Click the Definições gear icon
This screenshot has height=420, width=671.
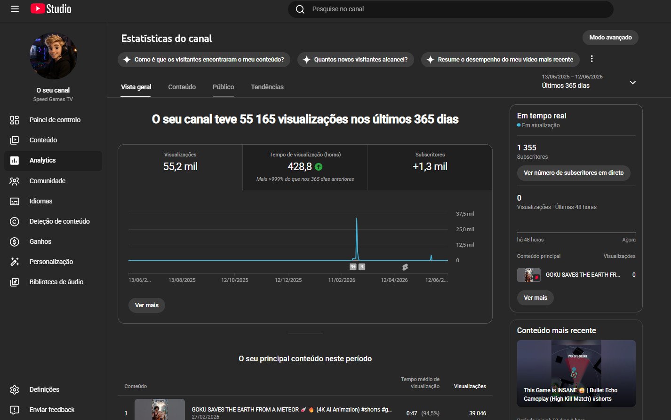tap(15, 389)
